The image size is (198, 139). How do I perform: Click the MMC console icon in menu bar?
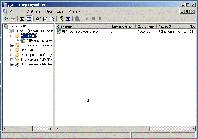point(5,12)
